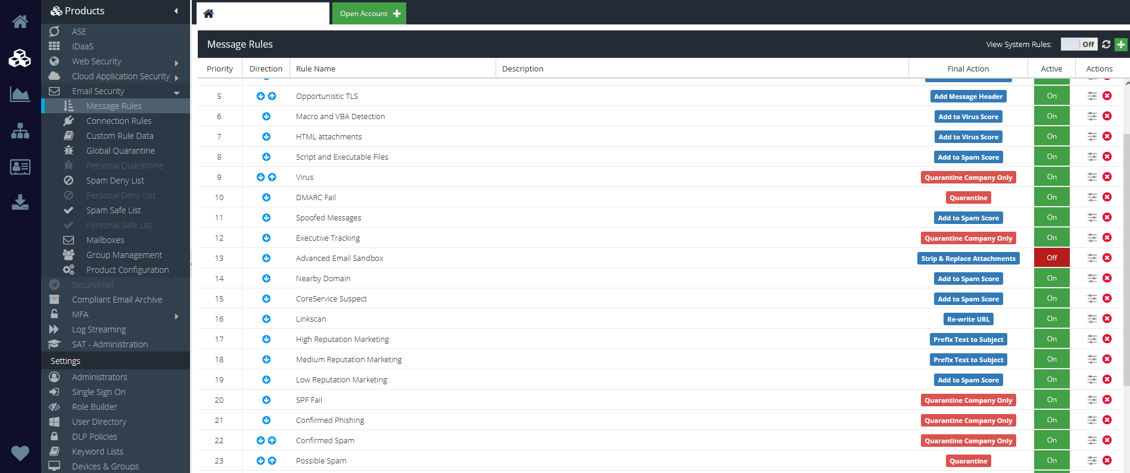This screenshot has width=1130, height=473.
Task: Toggle View System Rules switch
Action: (x=1079, y=44)
